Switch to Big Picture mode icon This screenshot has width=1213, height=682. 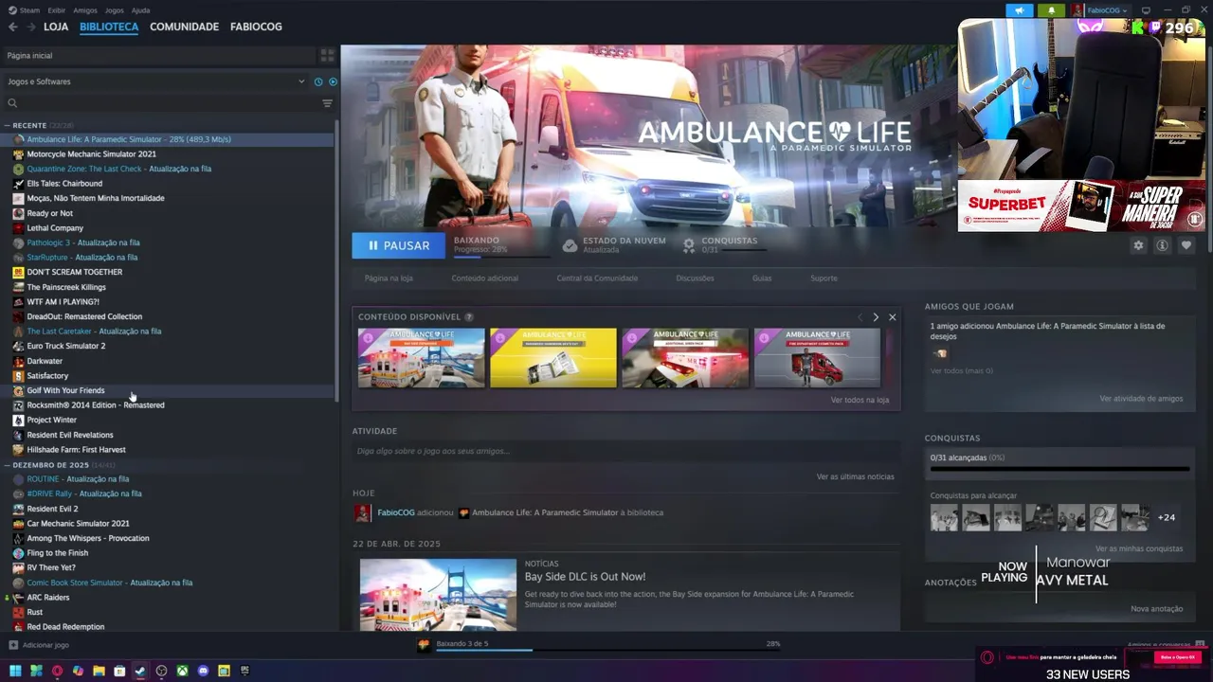point(1146,10)
